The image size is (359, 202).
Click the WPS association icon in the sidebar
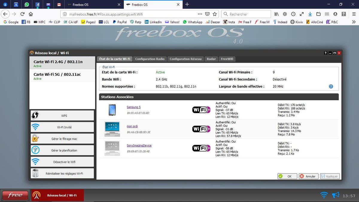click(x=35, y=116)
